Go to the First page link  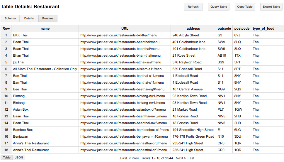(x=123, y=158)
